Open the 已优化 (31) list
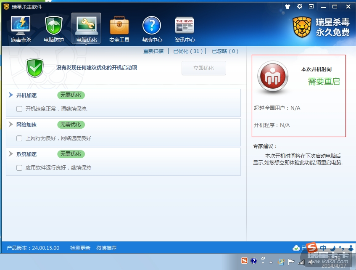The width and height of the screenshot is (356, 270). pyautogui.click(x=188, y=51)
